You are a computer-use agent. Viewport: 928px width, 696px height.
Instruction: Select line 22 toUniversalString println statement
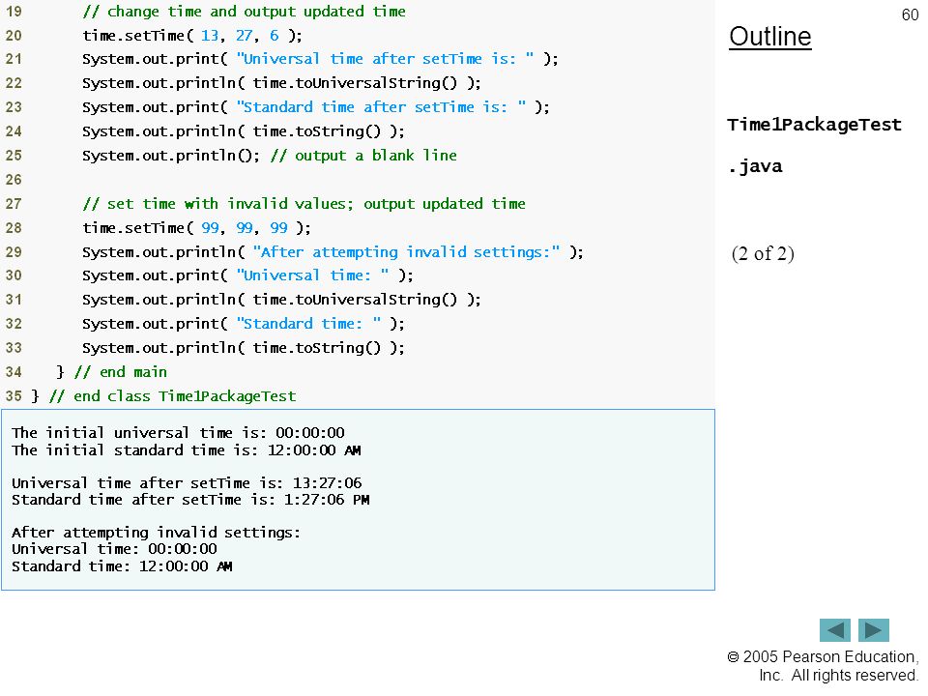[281, 83]
